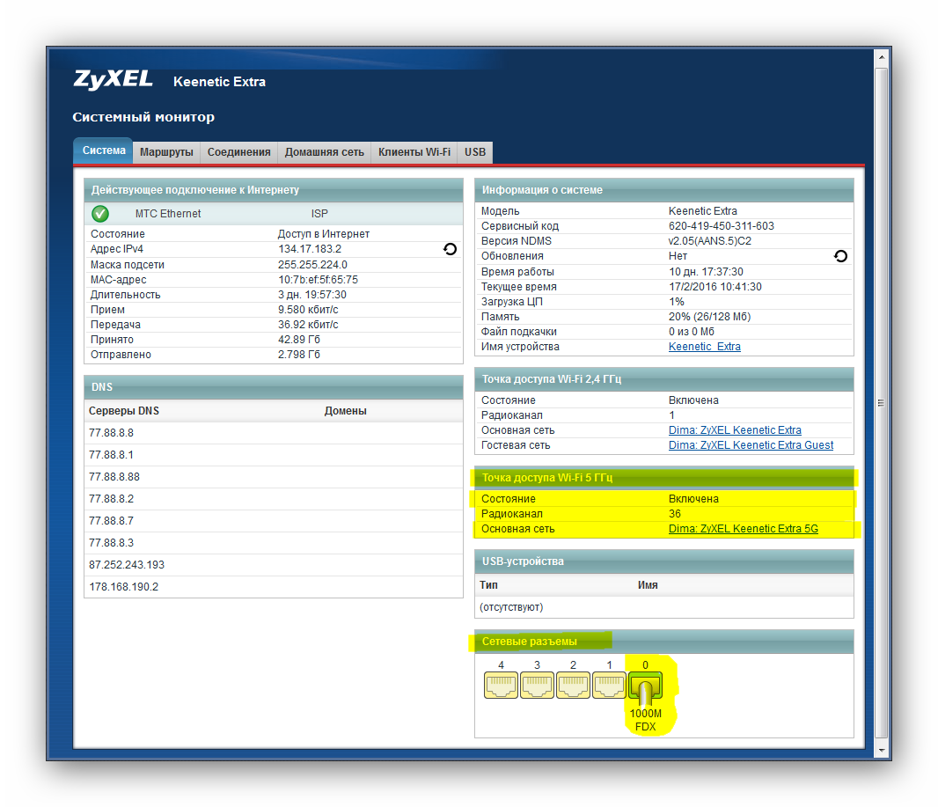The image size is (938, 807).
Task: Select the connected green port 0 icon
Action: click(645, 686)
